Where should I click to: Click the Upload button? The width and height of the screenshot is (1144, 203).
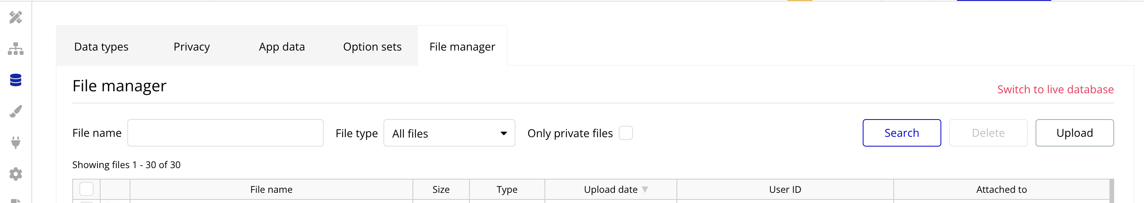tap(1074, 133)
